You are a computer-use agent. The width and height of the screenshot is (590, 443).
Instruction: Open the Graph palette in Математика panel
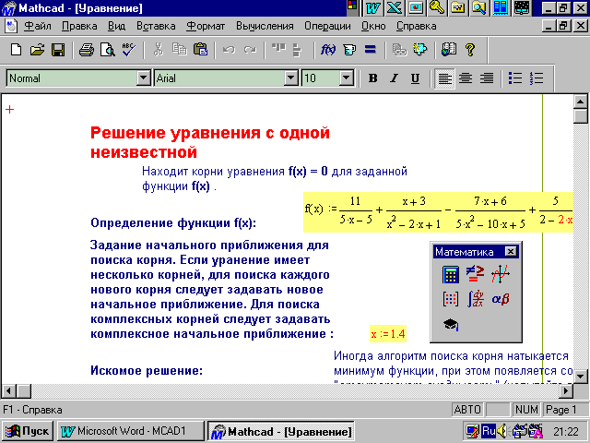tap(501, 274)
